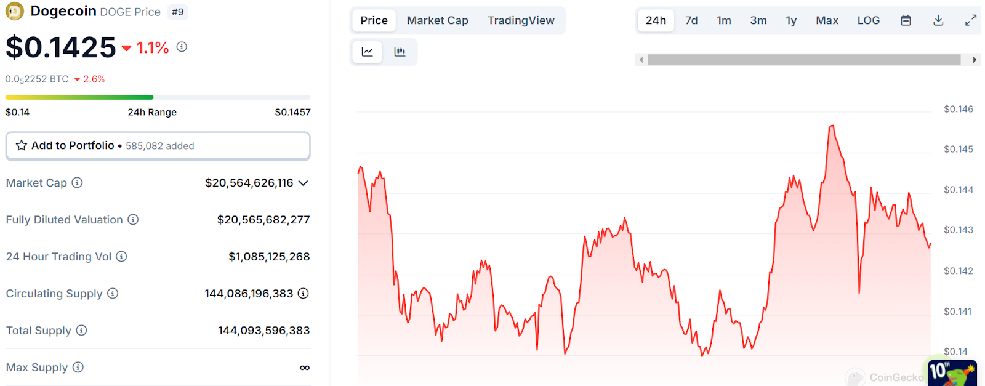
Task: Click the horizontal chart scrollbar thumb
Action: pyautogui.click(x=804, y=60)
